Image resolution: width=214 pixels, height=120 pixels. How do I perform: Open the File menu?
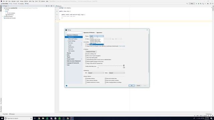point(4,1)
